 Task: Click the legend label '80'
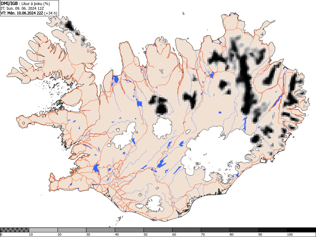coord(231,234)
